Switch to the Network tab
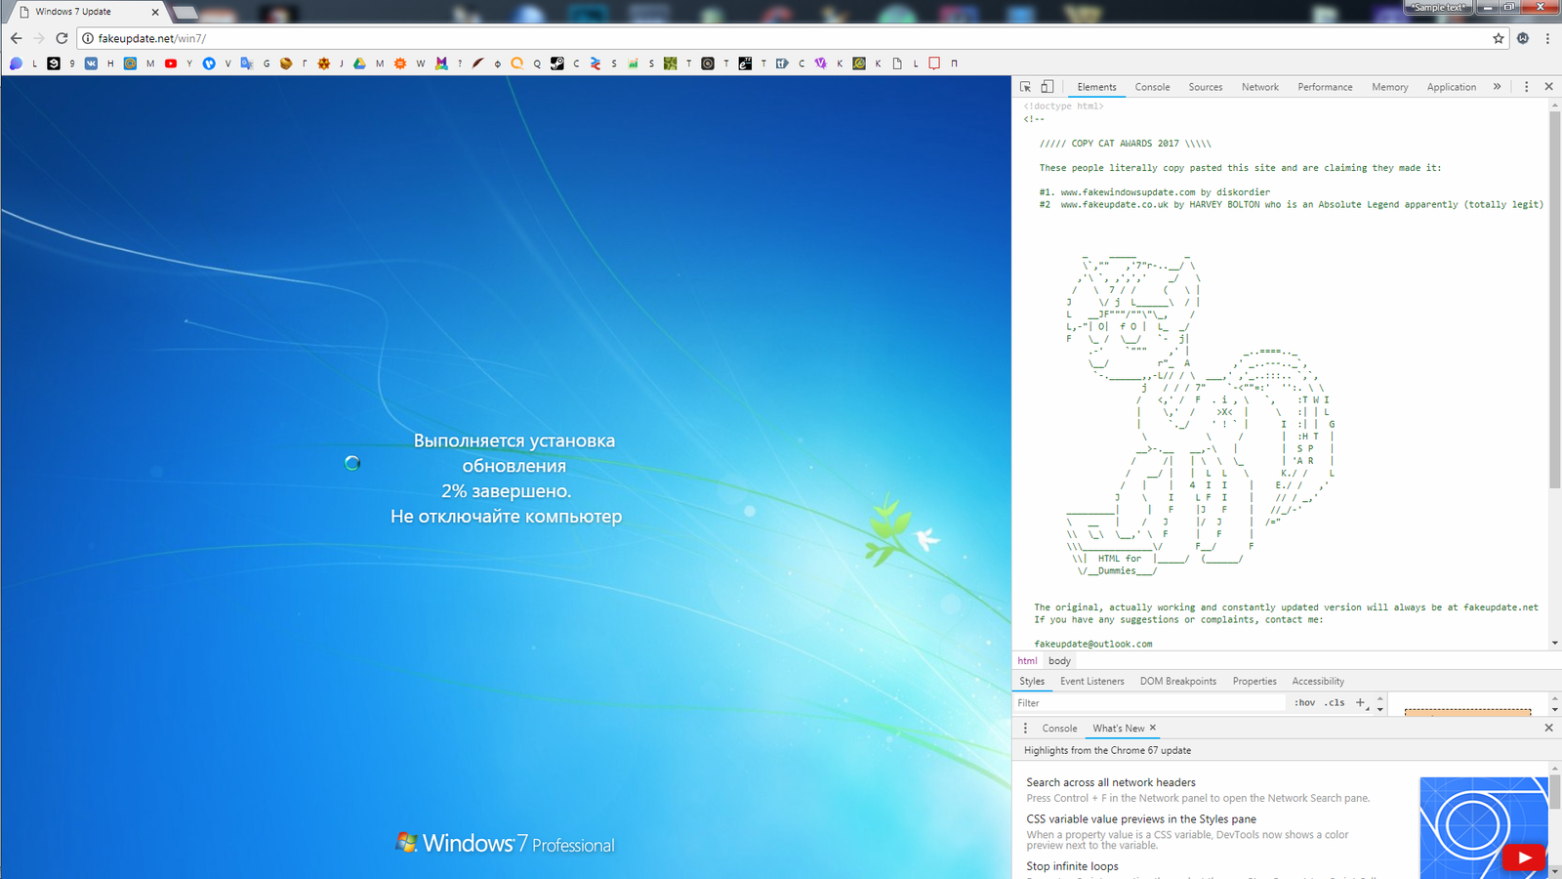The image size is (1562, 879). click(1259, 87)
